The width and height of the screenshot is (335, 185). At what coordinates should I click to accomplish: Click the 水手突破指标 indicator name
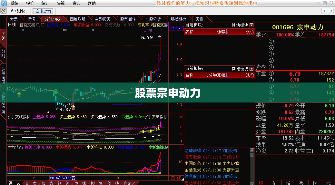pos(19,117)
